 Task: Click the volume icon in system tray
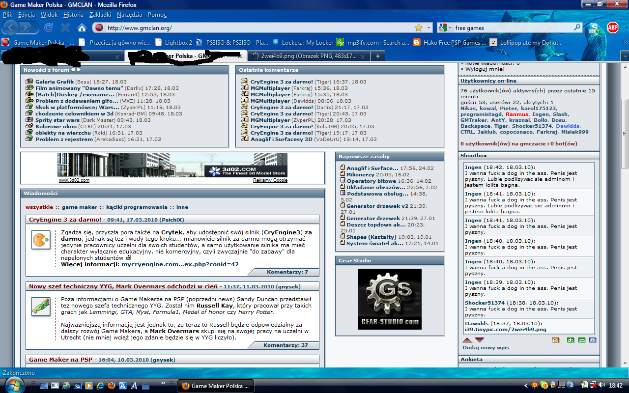point(601,386)
